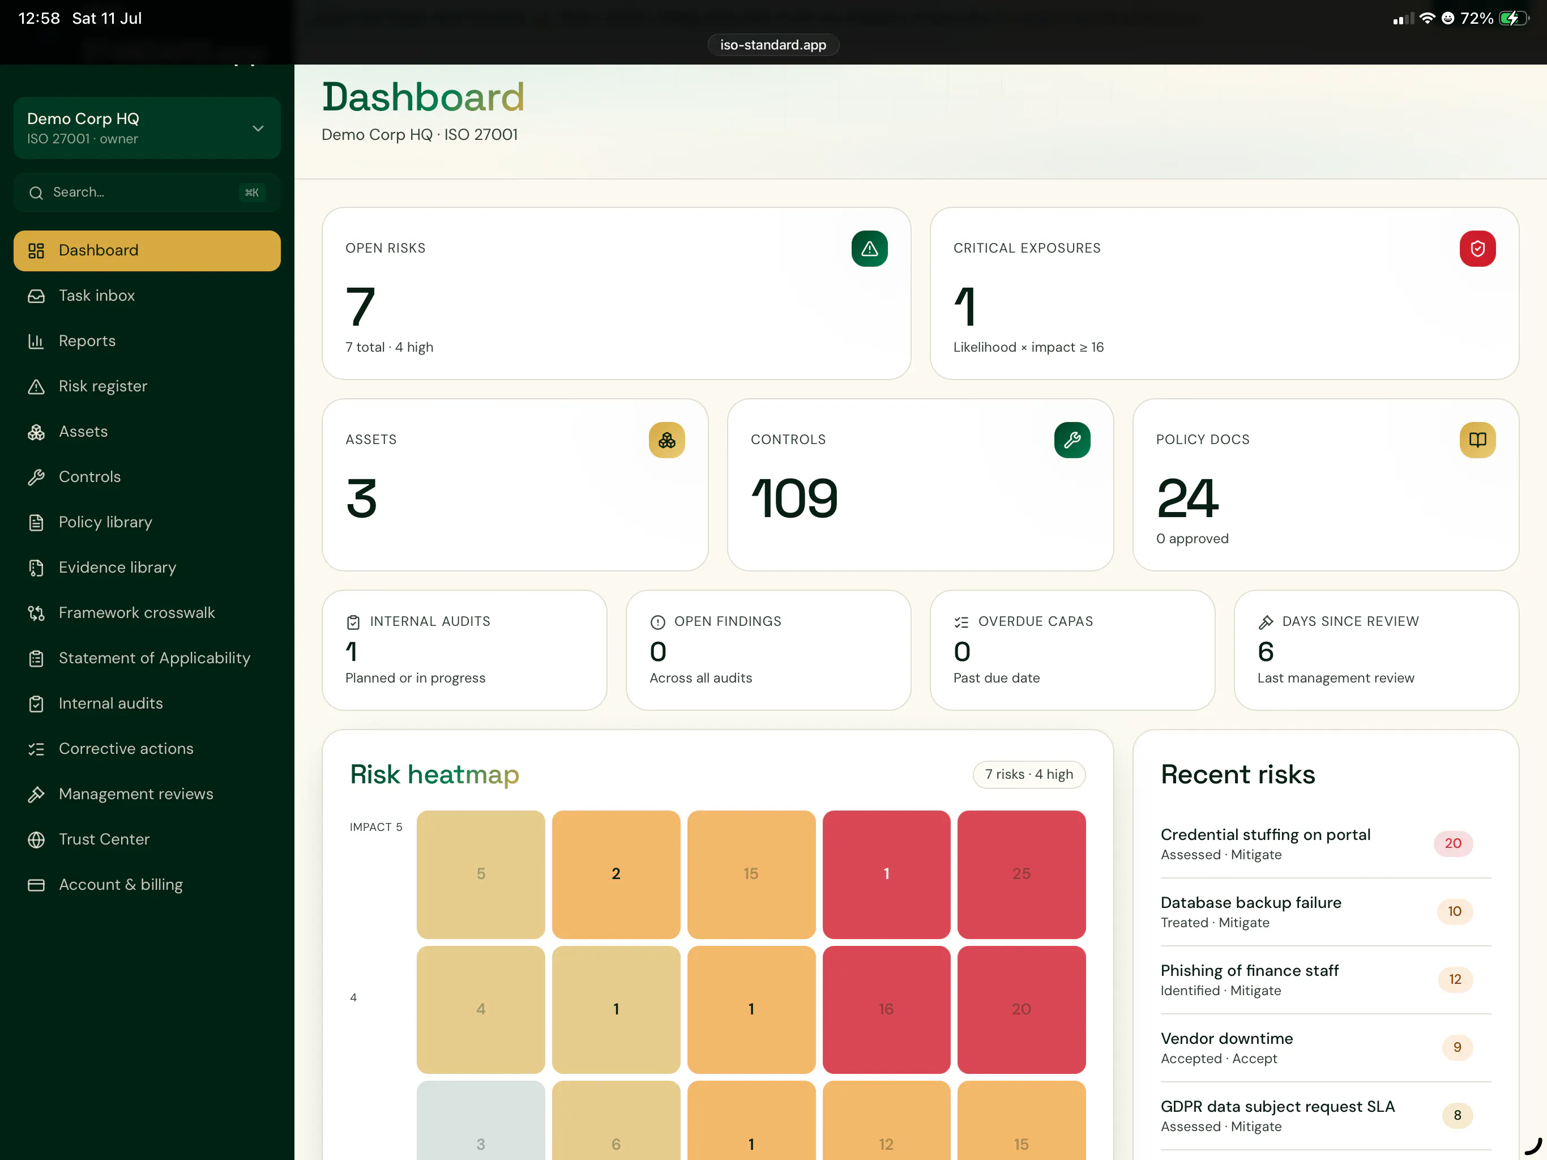This screenshot has height=1160, width=1547.
Task: Open the Critical Exposures summary card
Action: click(1224, 293)
